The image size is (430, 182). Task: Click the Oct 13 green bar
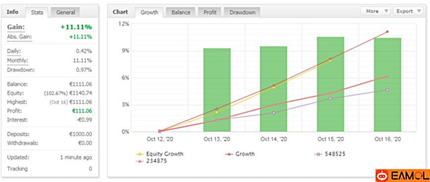click(217, 90)
